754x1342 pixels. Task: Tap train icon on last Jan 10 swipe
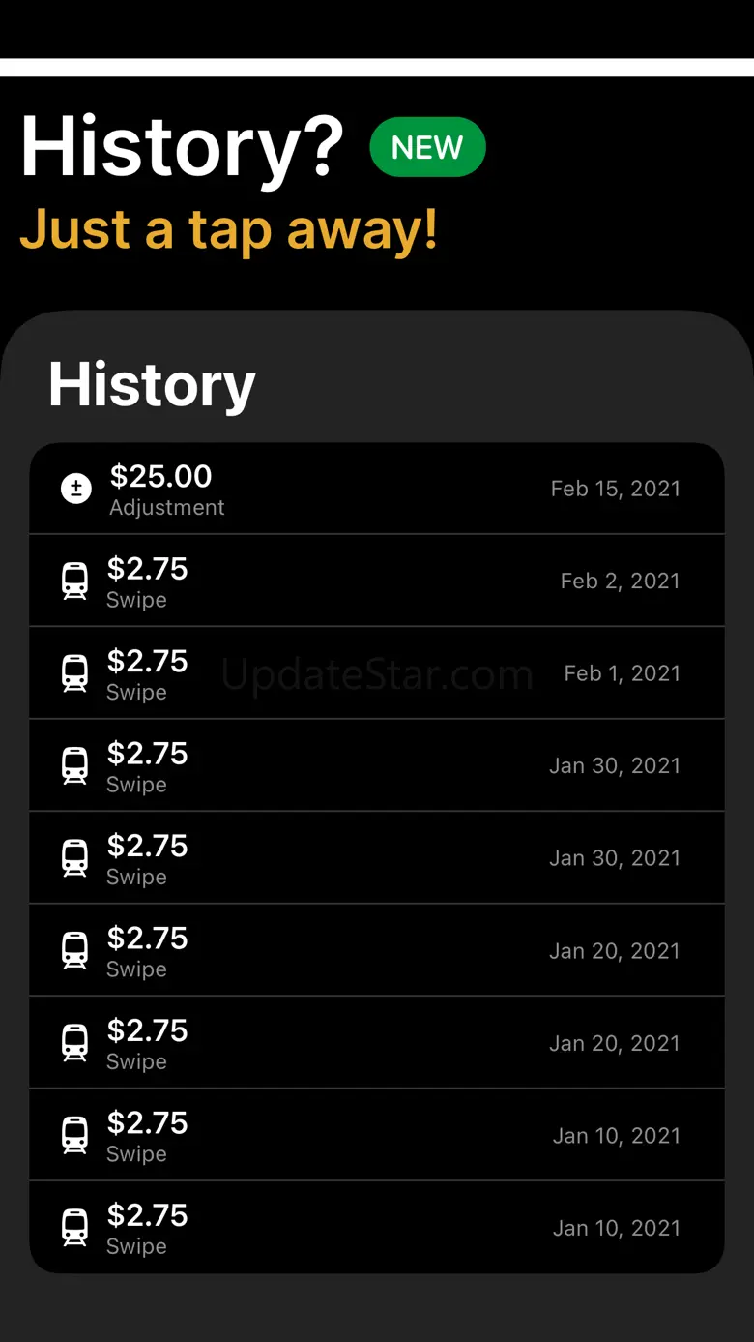[74, 1228]
